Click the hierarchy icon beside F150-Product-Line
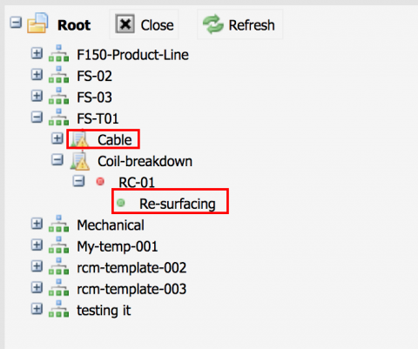This screenshot has width=418, height=349. (58, 53)
